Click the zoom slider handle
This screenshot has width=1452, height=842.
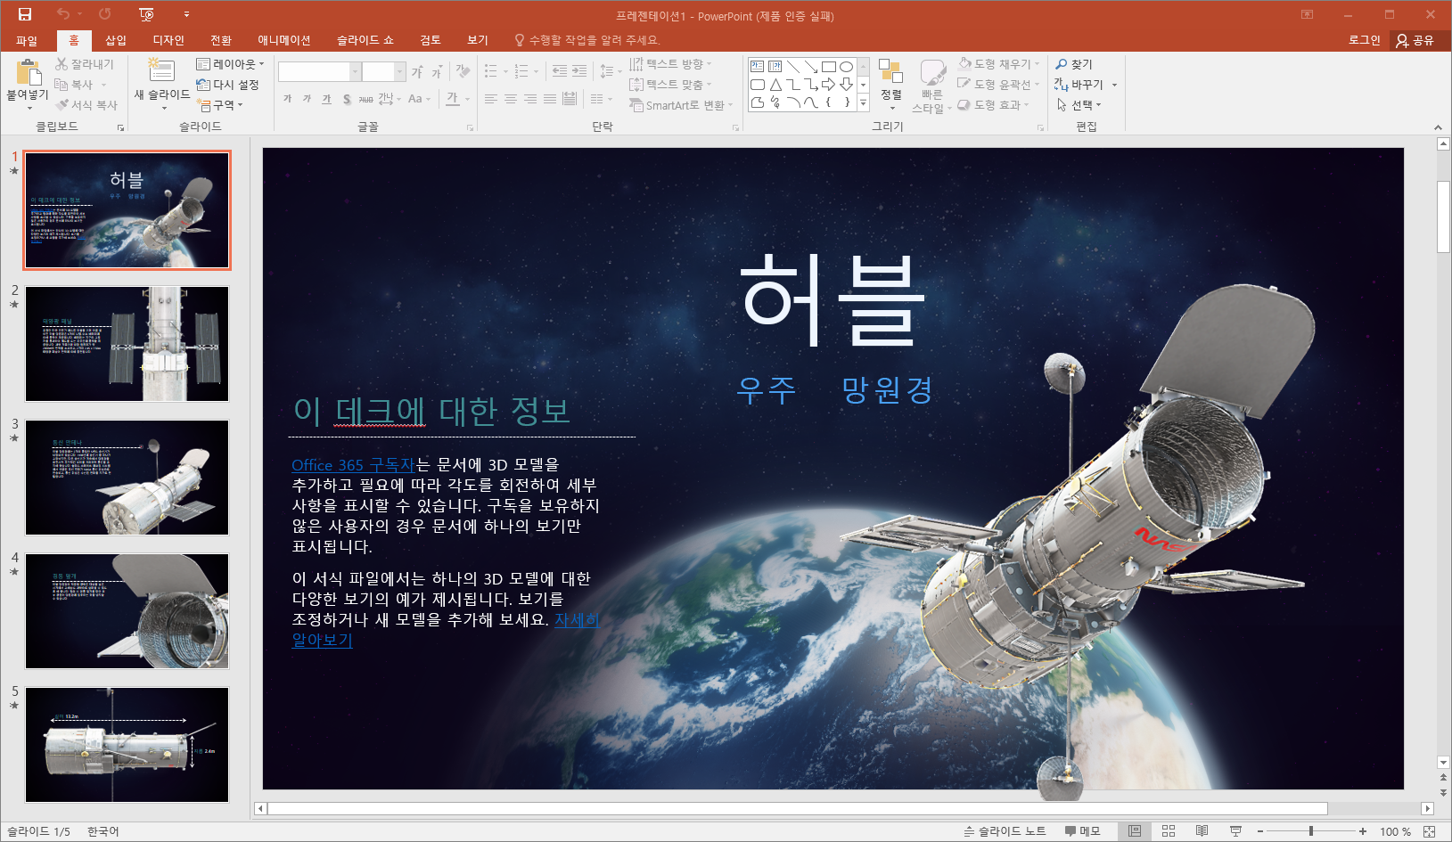[x=1311, y=831]
